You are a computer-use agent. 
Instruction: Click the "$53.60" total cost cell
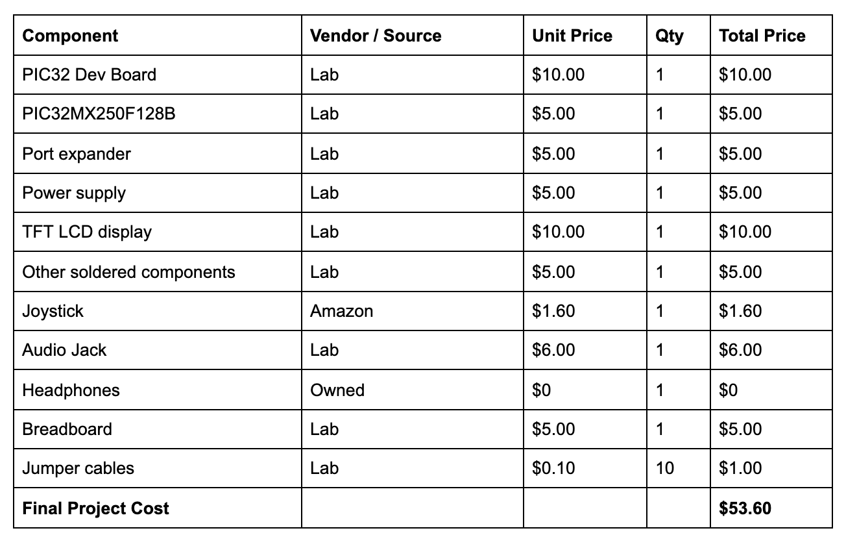(745, 508)
